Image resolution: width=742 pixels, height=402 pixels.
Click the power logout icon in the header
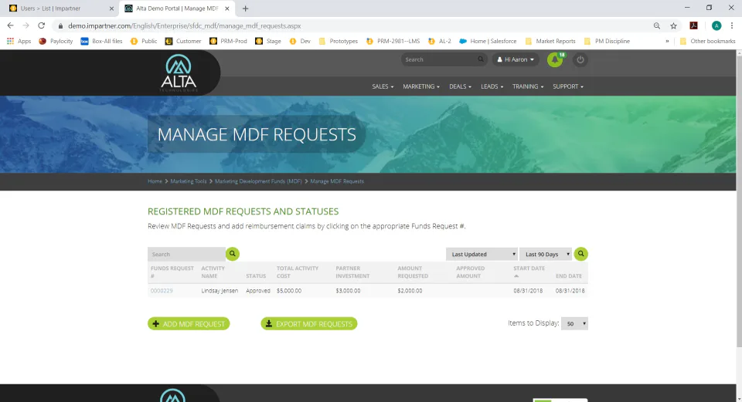(x=580, y=59)
